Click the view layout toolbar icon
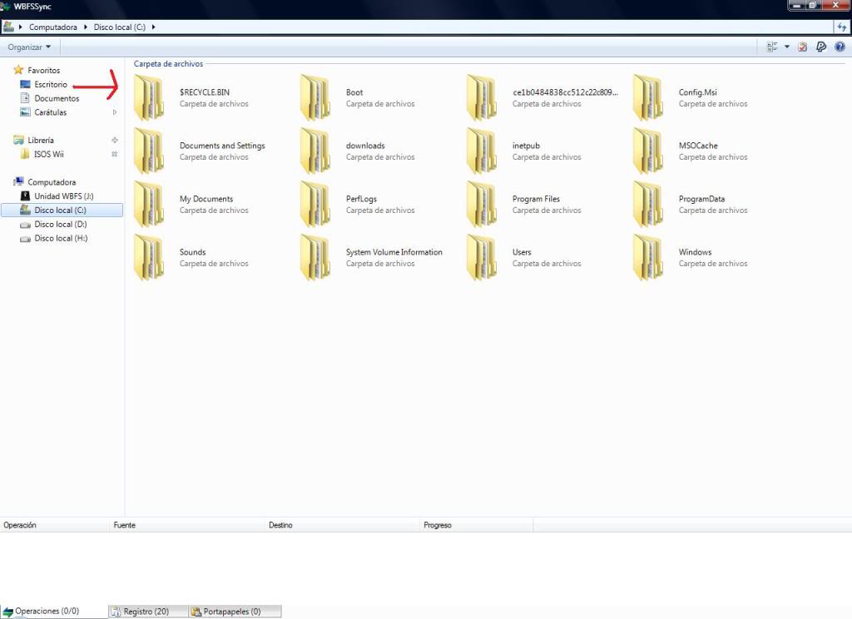This screenshot has height=619, width=852. [x=771, y=47]
